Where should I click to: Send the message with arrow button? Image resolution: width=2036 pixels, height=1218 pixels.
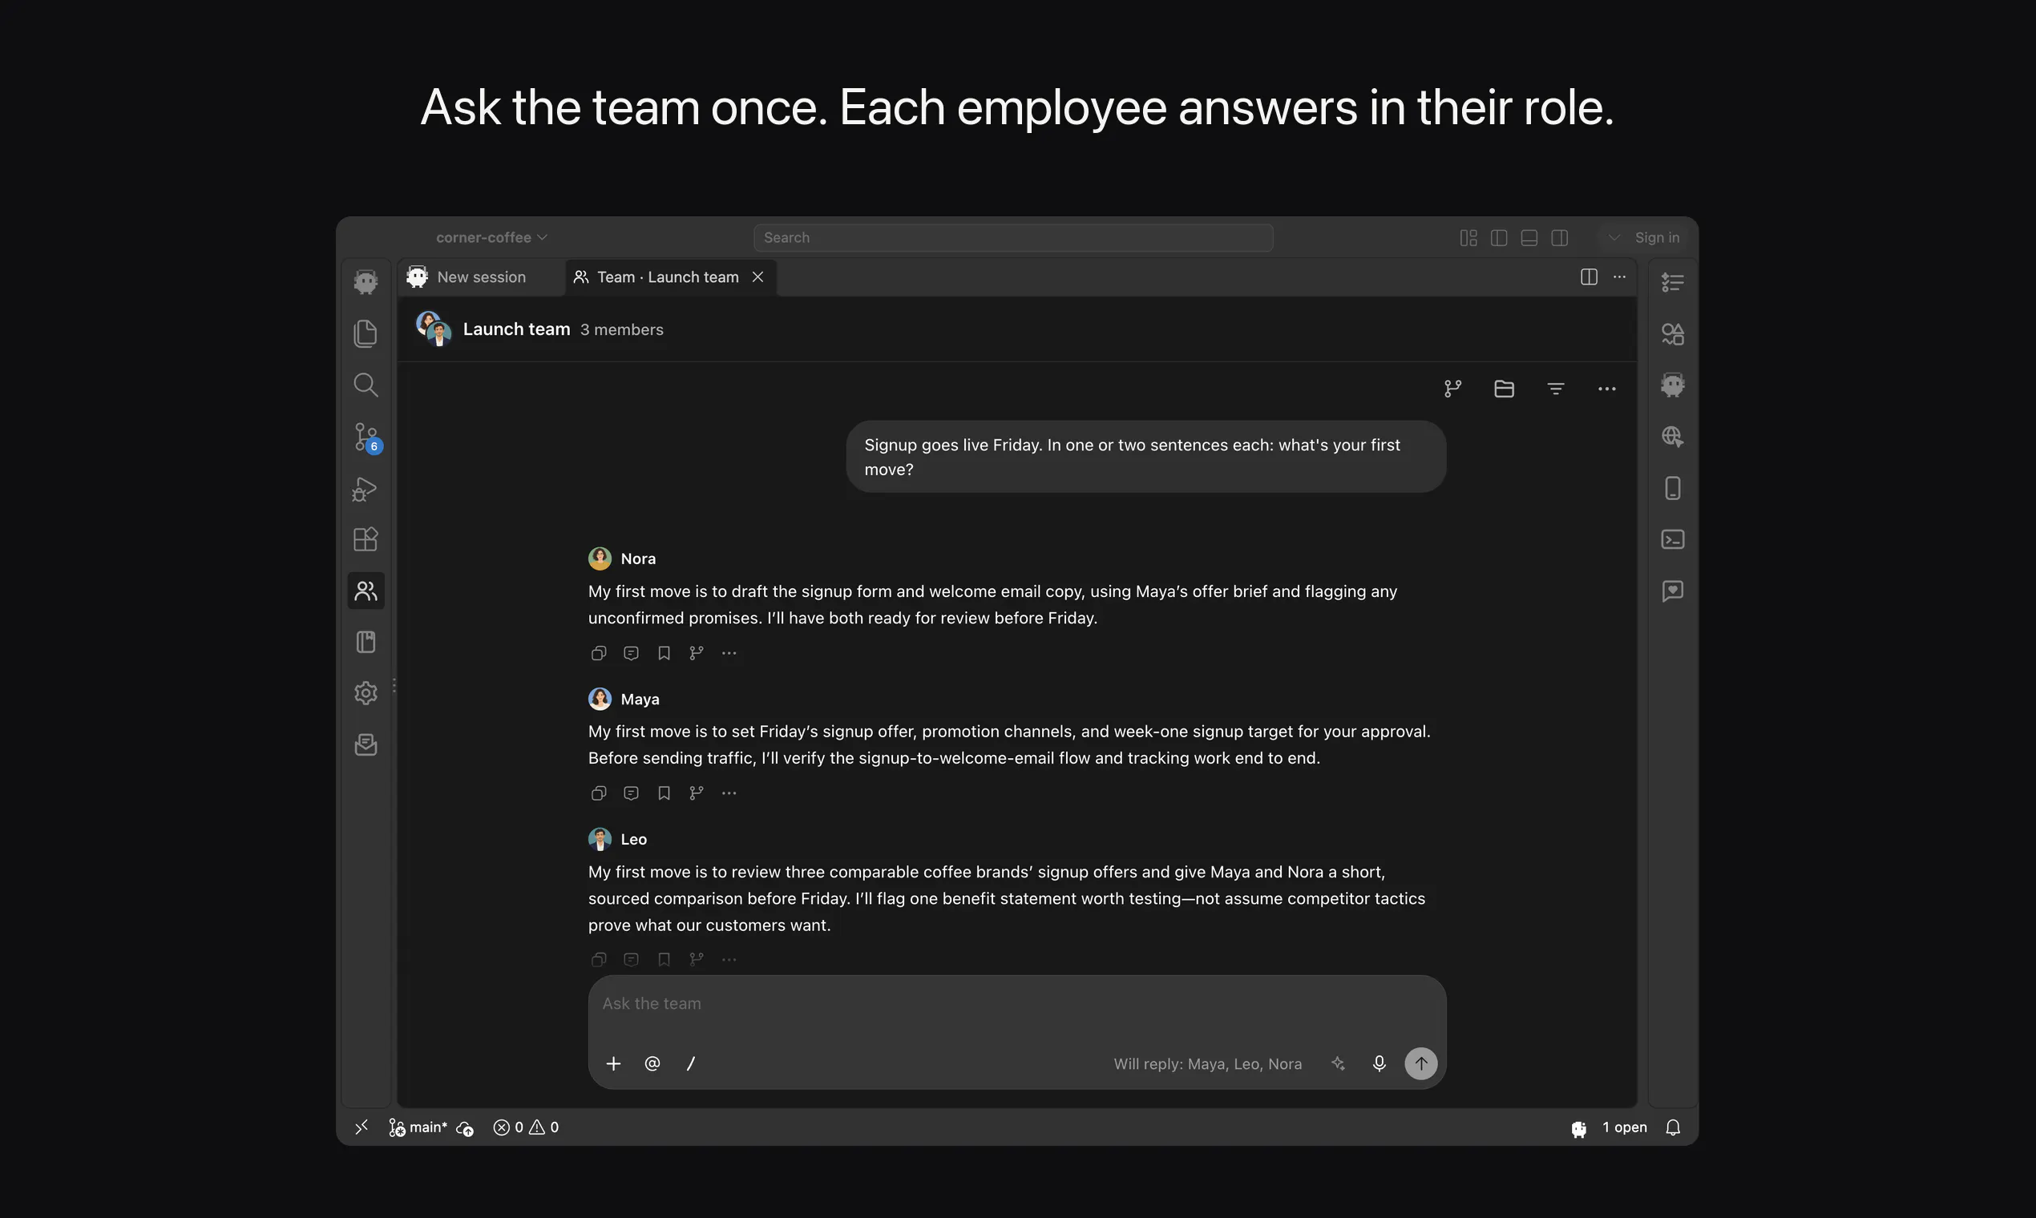click(1421, 1063)
